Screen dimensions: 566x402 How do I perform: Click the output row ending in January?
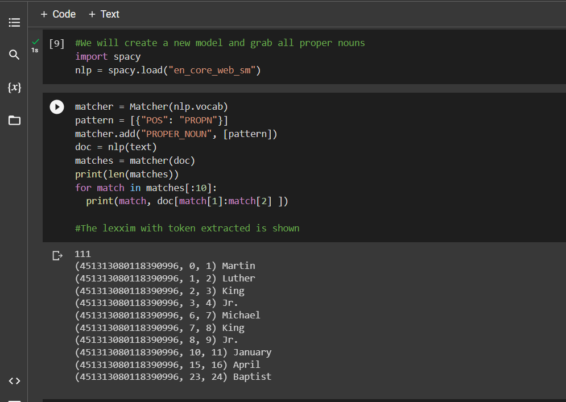click(x=173, y=352)
